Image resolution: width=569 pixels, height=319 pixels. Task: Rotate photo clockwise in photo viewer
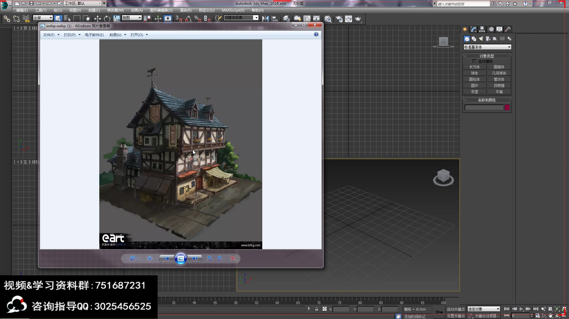coord(220,258)
